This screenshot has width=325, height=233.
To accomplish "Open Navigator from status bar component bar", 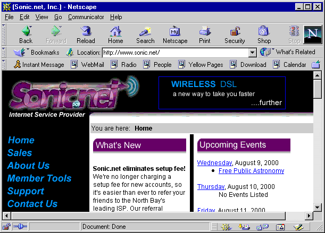I will tap(226, 227).
